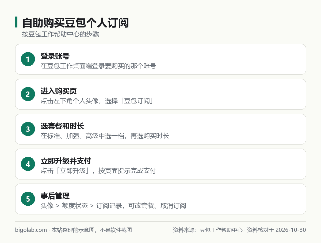Select the text 点击左下角个人头像，选择「豆包订阅」
Viewport: 321px width, 243px height.
[x=97, y=101]
